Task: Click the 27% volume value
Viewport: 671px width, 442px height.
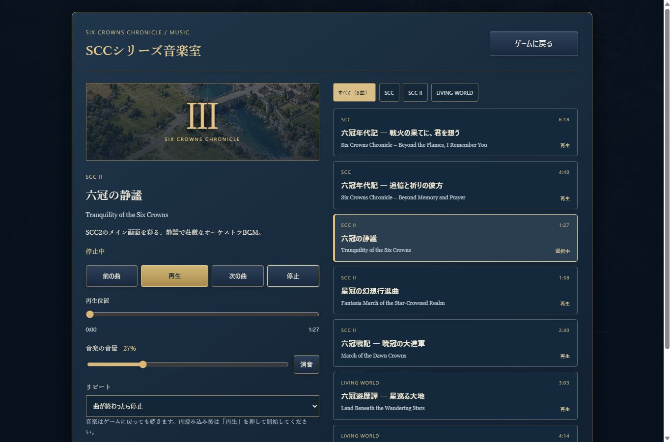Action: tap(130, 348)
